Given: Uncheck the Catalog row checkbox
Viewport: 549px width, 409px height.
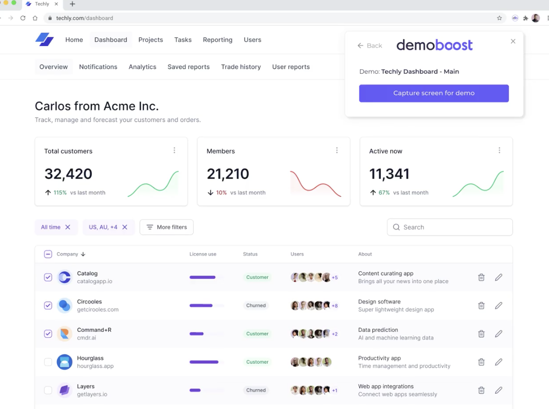Looking at the screenshot, I should pos(48,277).
